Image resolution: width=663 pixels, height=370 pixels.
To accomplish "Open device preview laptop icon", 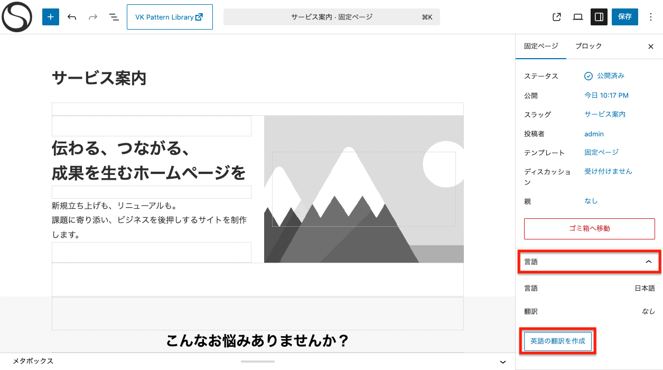I will point(578,17).
